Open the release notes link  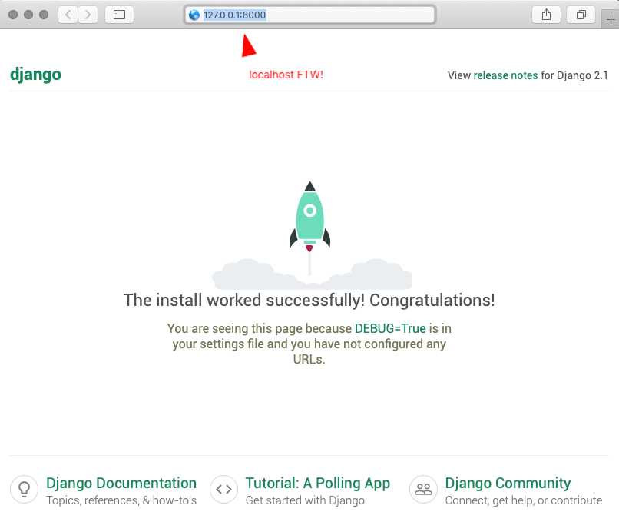point(505,75)
